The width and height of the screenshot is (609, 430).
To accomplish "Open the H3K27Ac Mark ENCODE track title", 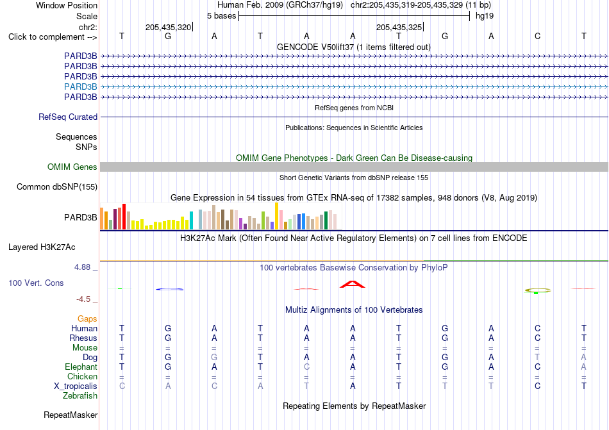I will (354, 238).
